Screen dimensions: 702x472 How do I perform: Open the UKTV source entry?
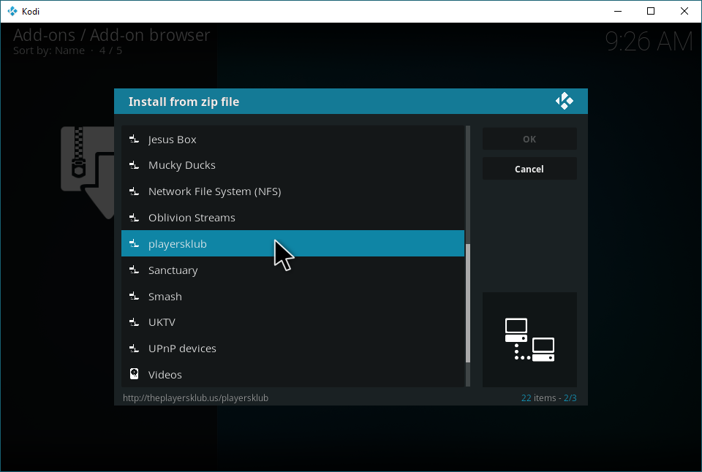(162, 322)
